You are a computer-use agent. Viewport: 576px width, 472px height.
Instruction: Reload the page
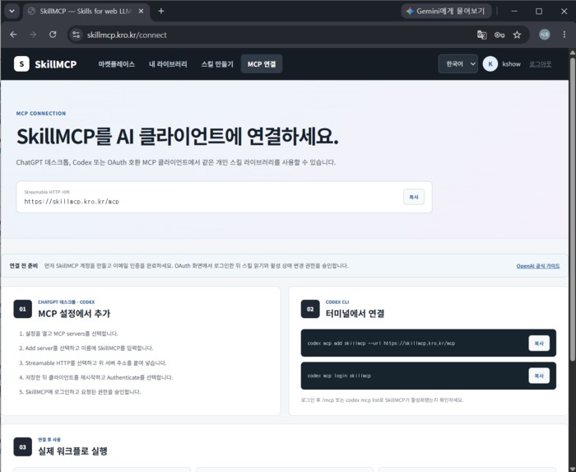53,35
